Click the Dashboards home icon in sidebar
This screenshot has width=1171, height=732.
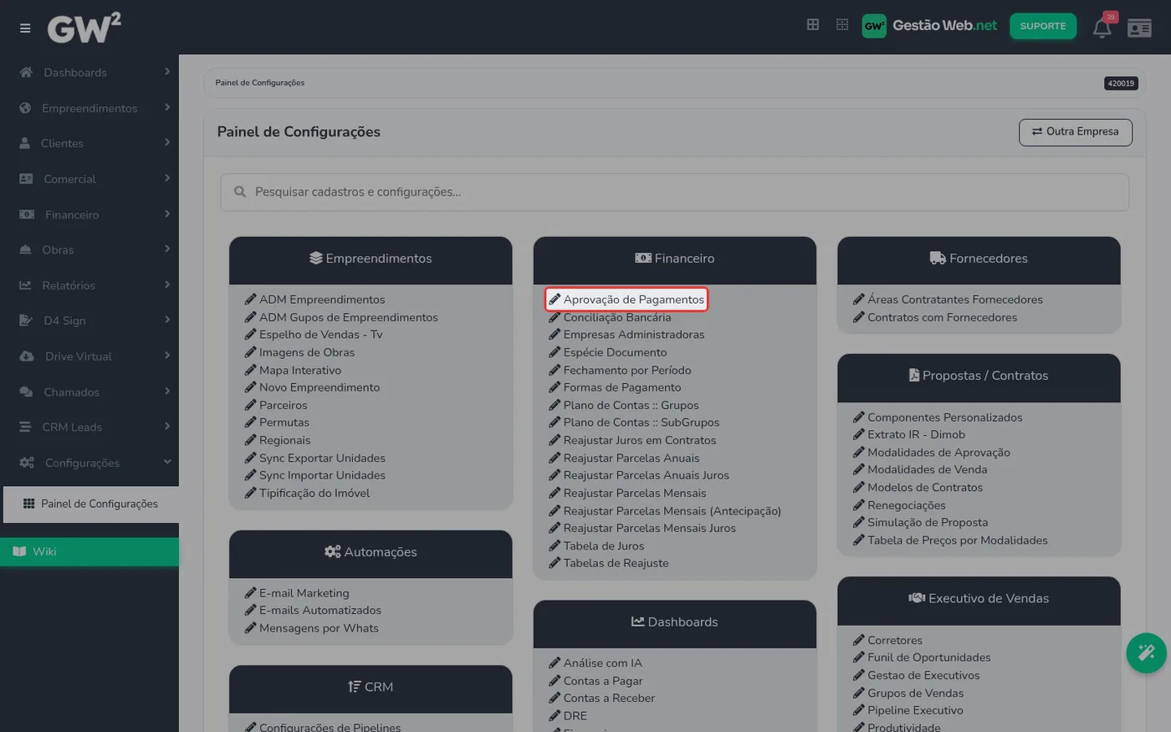(x=26, y=72)
